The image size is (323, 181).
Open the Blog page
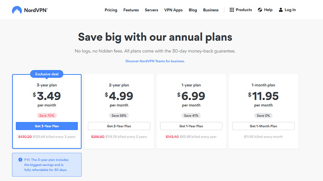pos(193,10)
